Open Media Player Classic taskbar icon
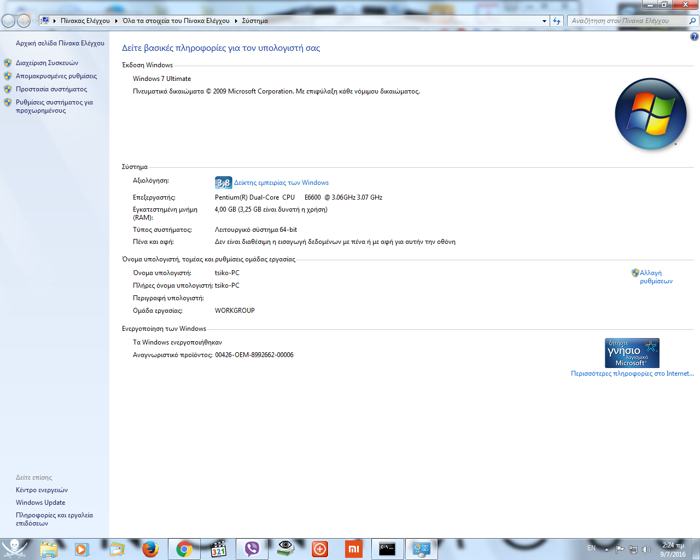 tap(218, 549)
